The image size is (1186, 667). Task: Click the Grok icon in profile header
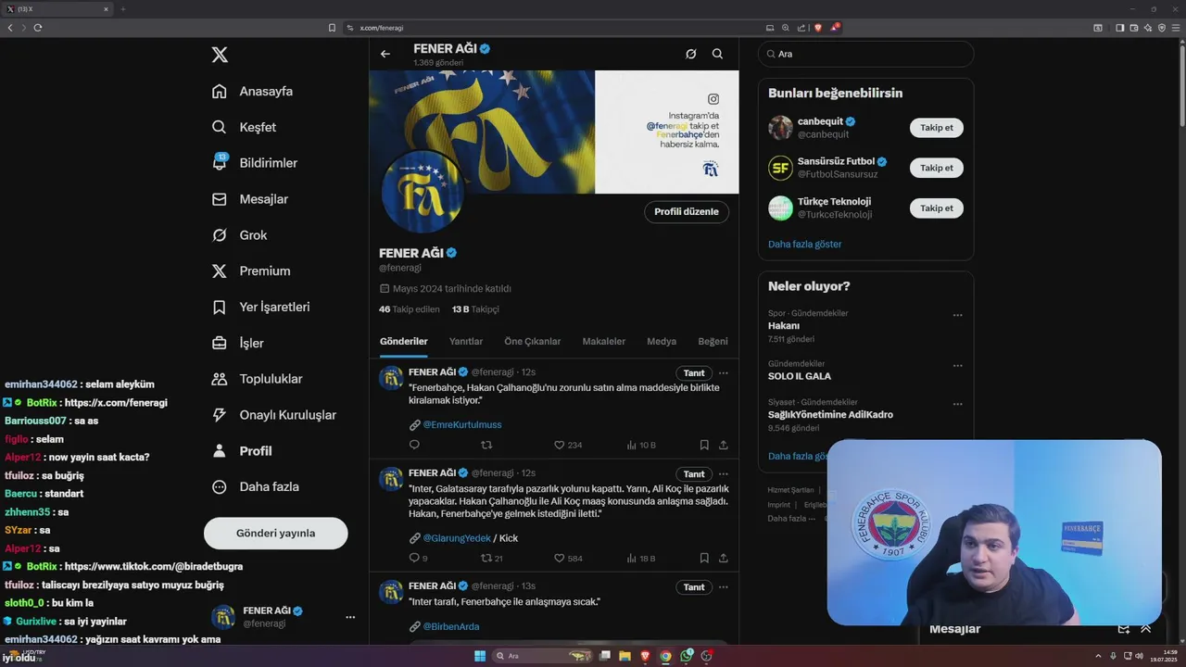(690, 54)
